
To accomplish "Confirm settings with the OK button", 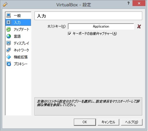I will 85,122.
